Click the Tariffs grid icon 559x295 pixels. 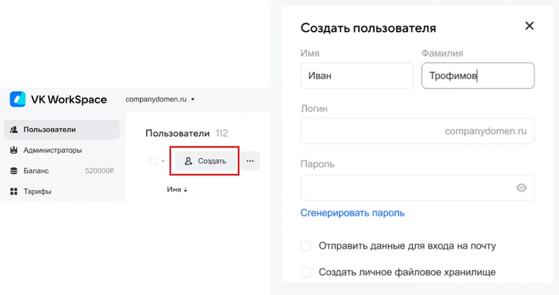point(14,192)
